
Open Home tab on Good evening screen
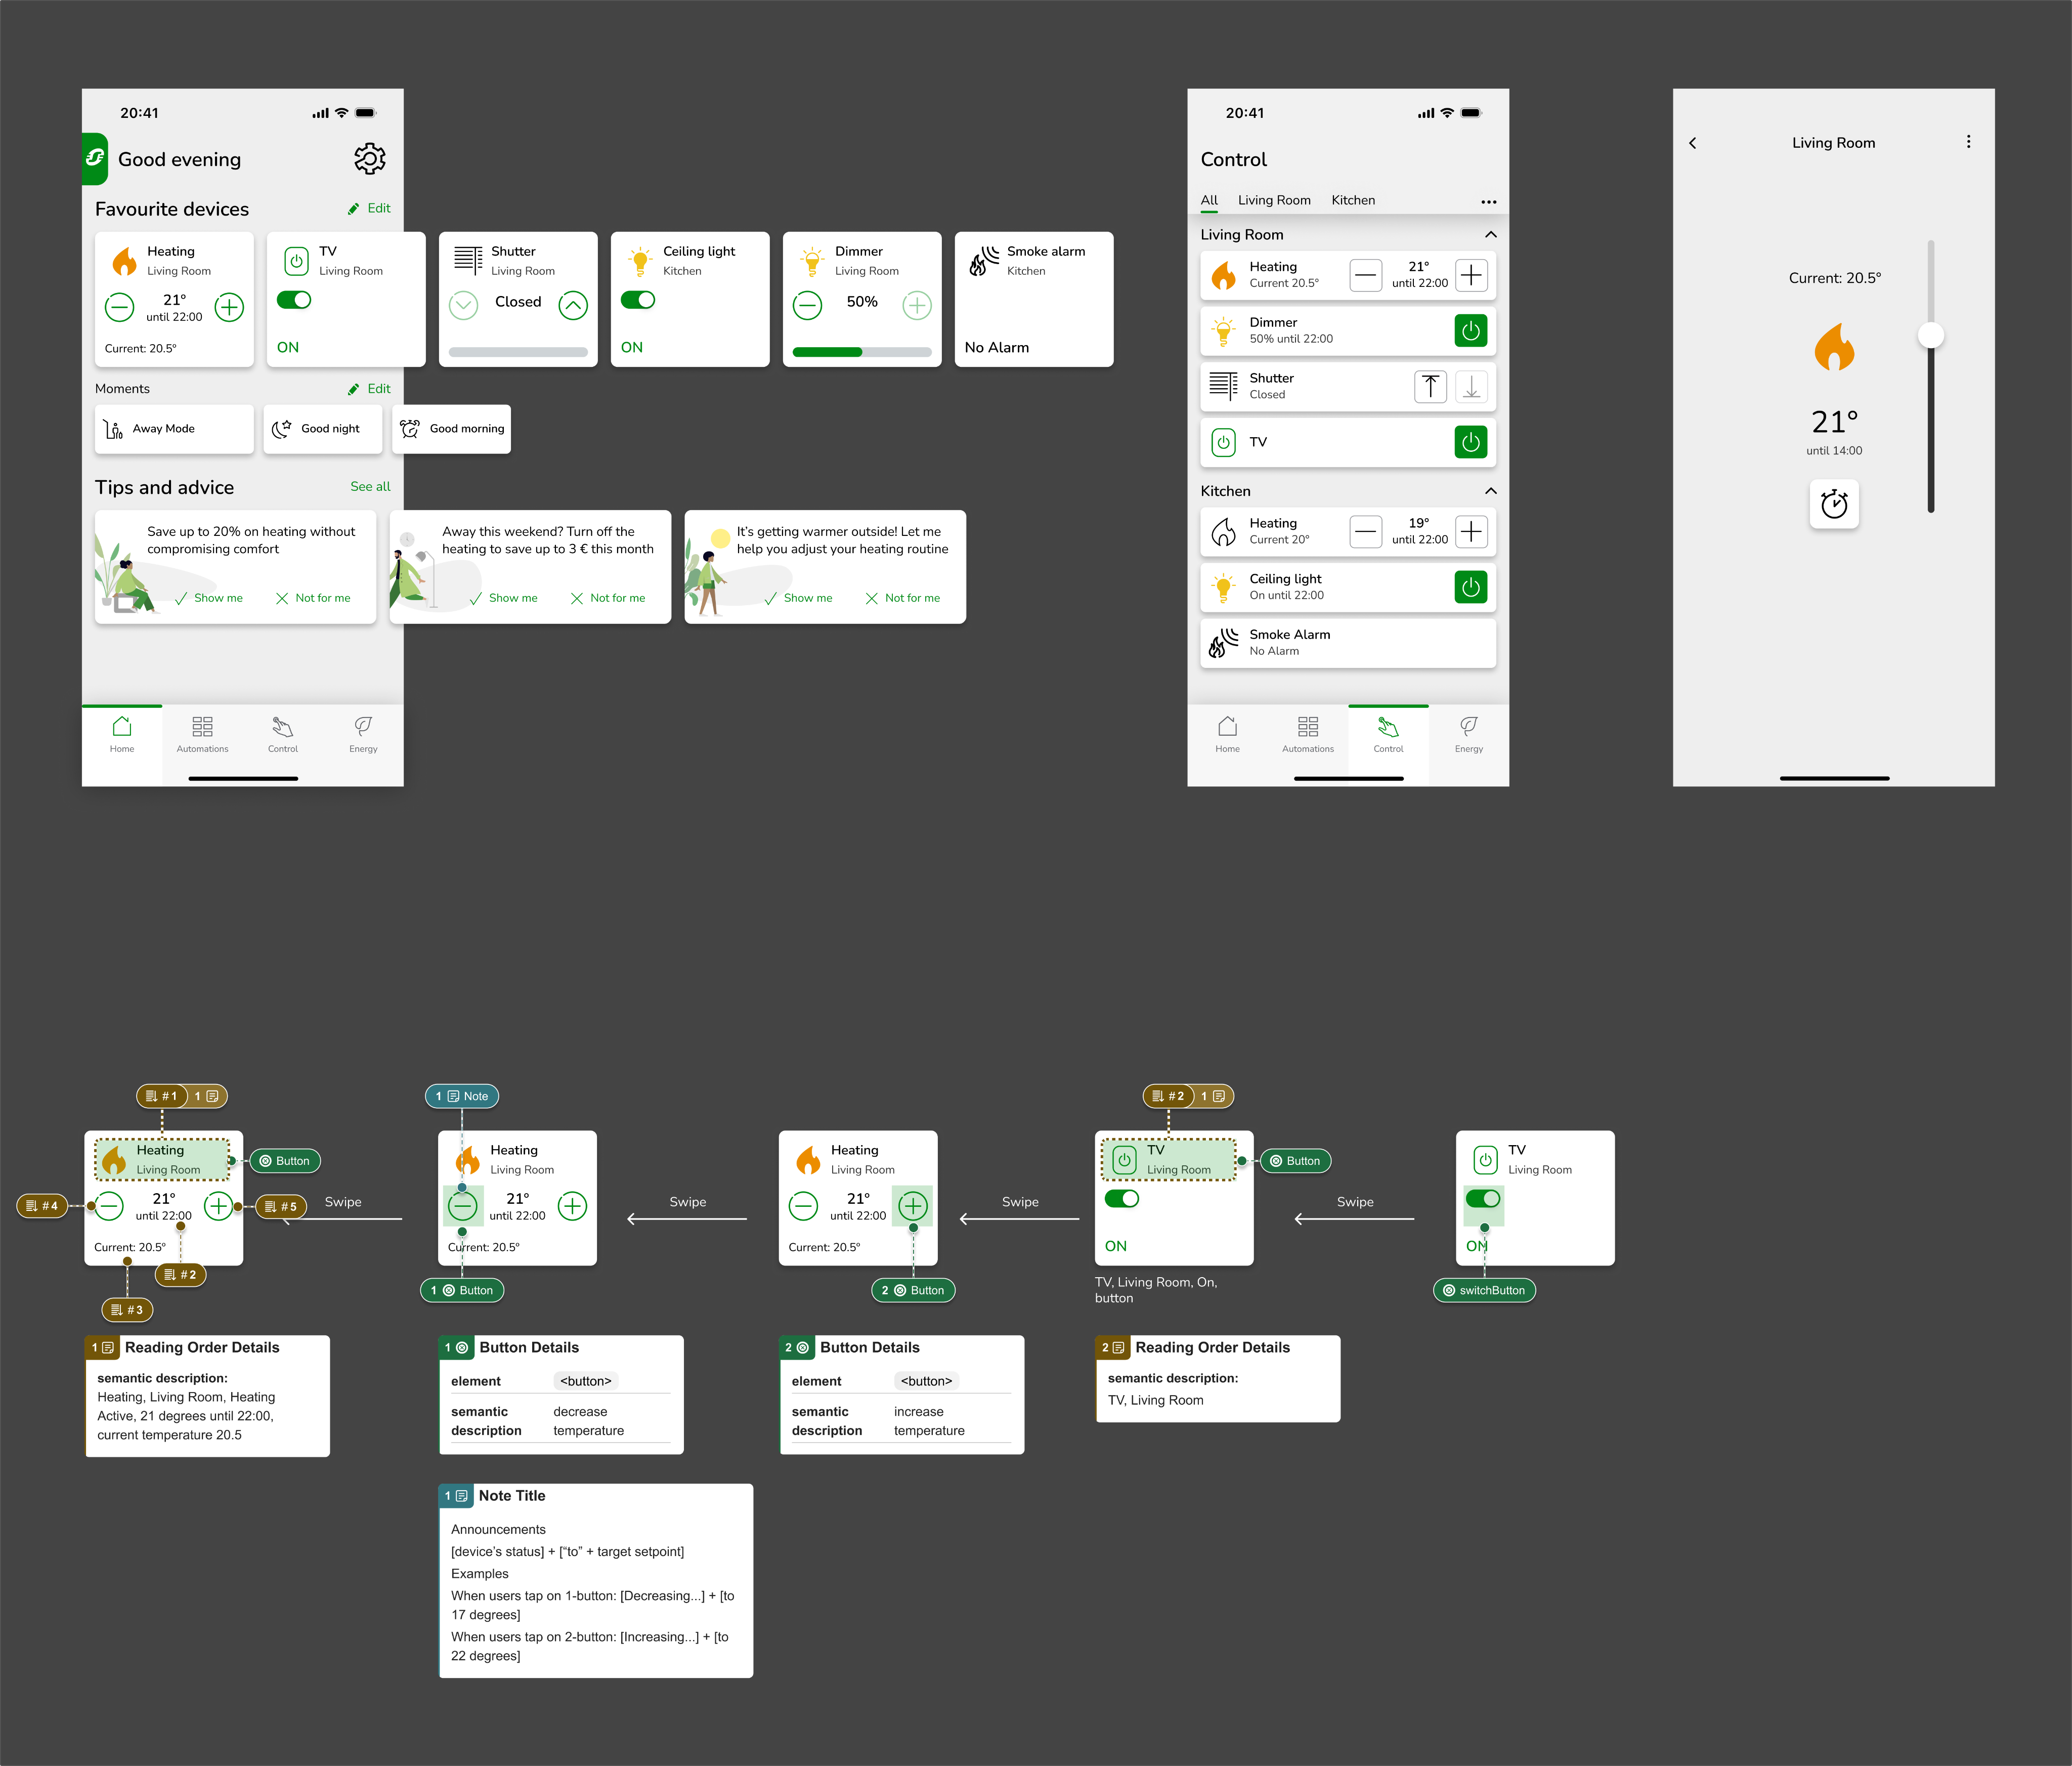(122, 734)
